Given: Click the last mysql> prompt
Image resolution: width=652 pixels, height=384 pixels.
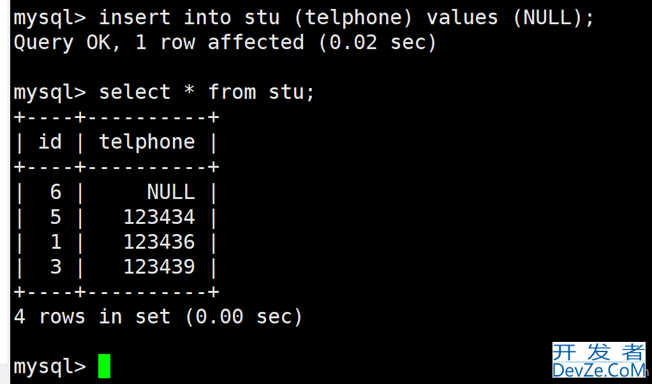Looking at the screenshot, I should pyautogui.click(x=50, y=367).
